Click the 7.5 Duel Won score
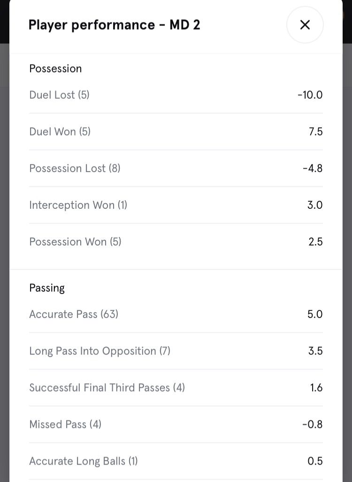The height and width of the screenshot is (482, 352). (315, 132)
